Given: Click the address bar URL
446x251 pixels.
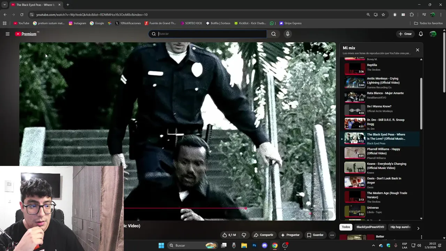Looking at the screenshot, I should [92, 15].
